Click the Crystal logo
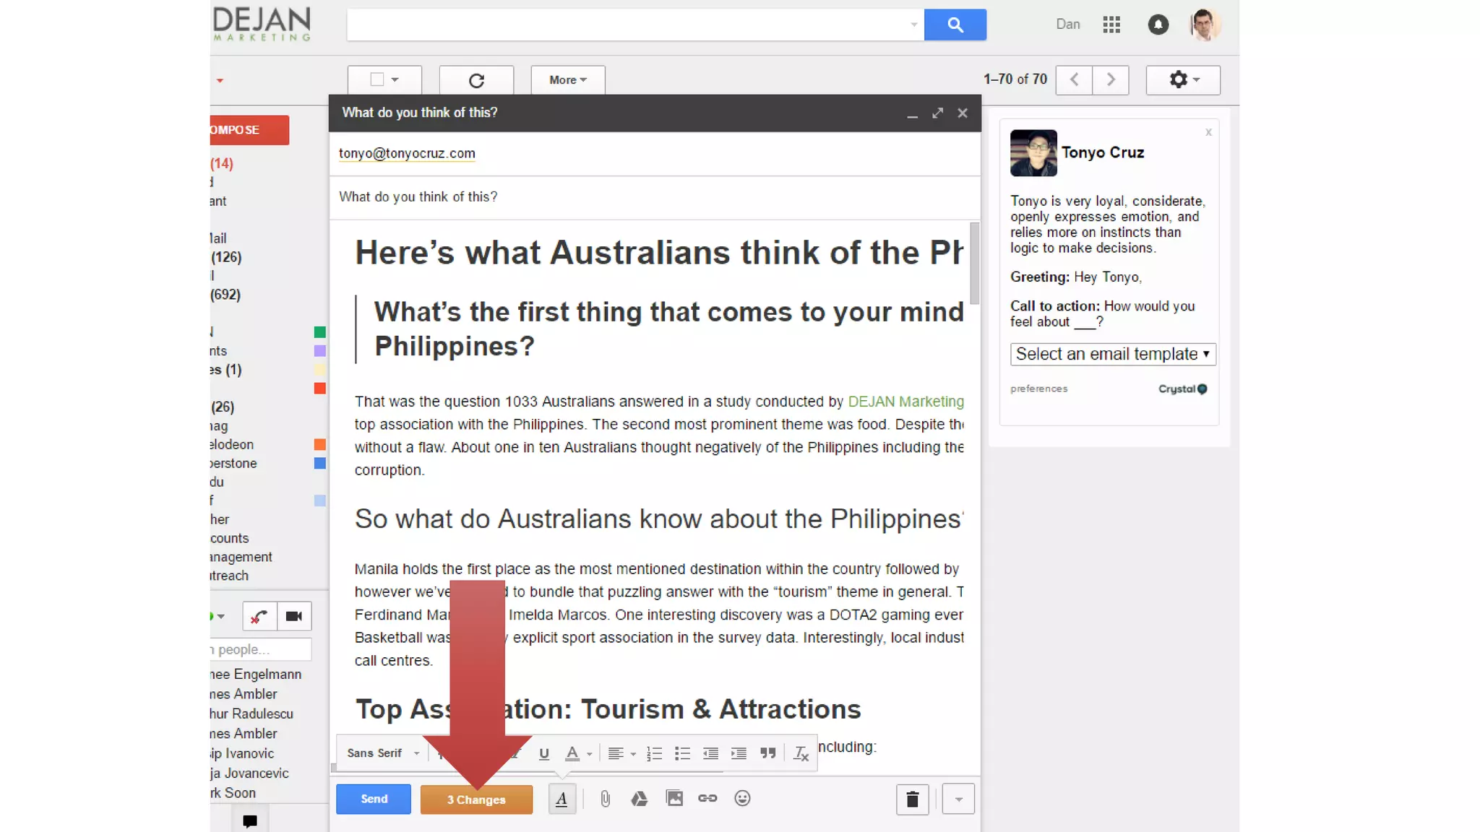Screen dimensions: 1480x832 point(1183,389)
